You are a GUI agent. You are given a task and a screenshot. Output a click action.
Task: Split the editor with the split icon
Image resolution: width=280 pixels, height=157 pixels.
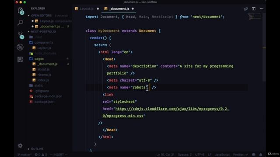(x=254, y=9)
